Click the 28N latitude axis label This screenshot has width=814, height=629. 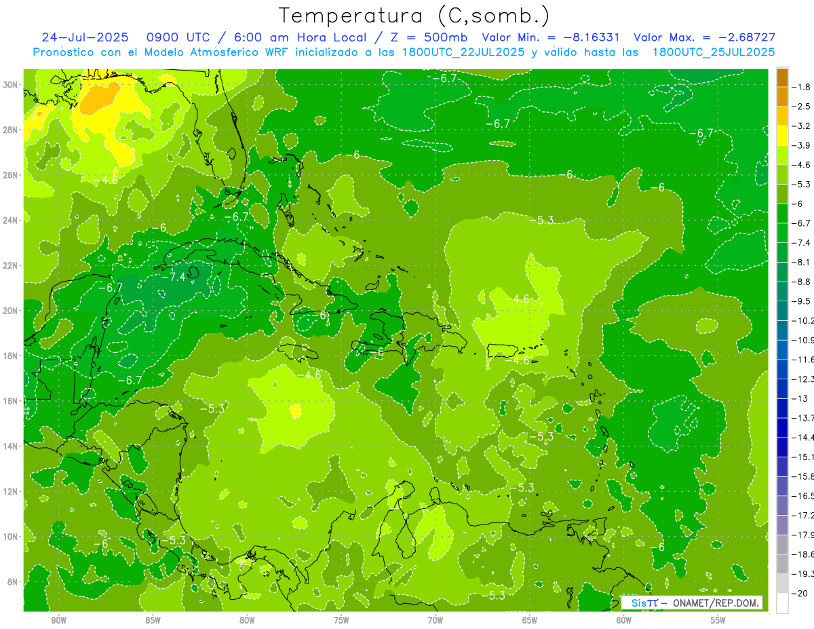[12, 130]
